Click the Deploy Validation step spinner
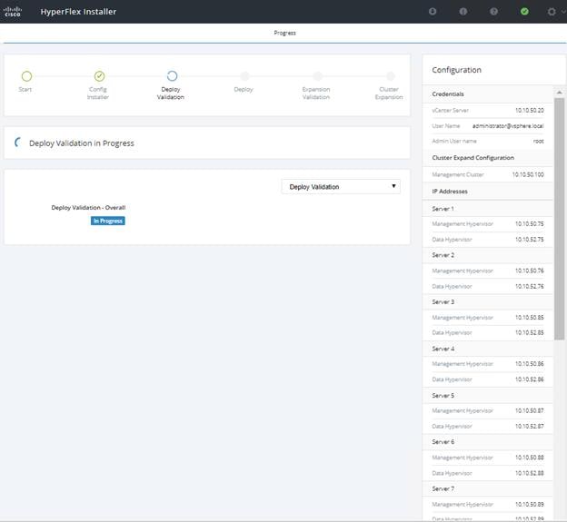Viewport: 567px width, 522px height. pos(172,76)
